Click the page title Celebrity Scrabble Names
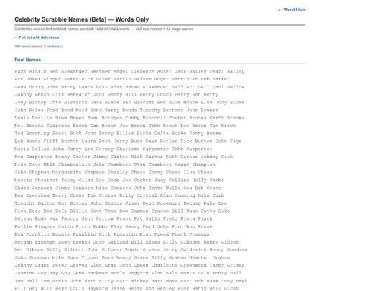This screenshot has height=291, width=388. click(x=82, y=19)
